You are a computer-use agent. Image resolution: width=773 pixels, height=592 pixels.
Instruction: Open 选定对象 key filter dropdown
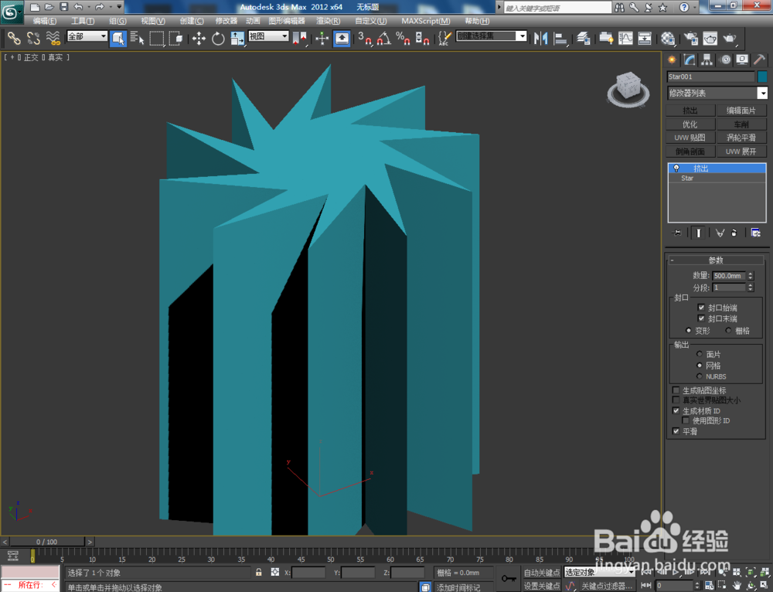pos(600,572)
